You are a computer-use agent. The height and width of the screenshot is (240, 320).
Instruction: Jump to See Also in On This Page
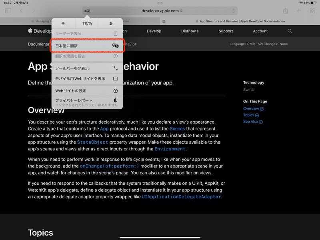(x=253, y=122)
